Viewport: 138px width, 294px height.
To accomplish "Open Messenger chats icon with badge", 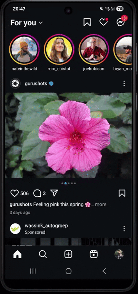I will click(121, 22).
